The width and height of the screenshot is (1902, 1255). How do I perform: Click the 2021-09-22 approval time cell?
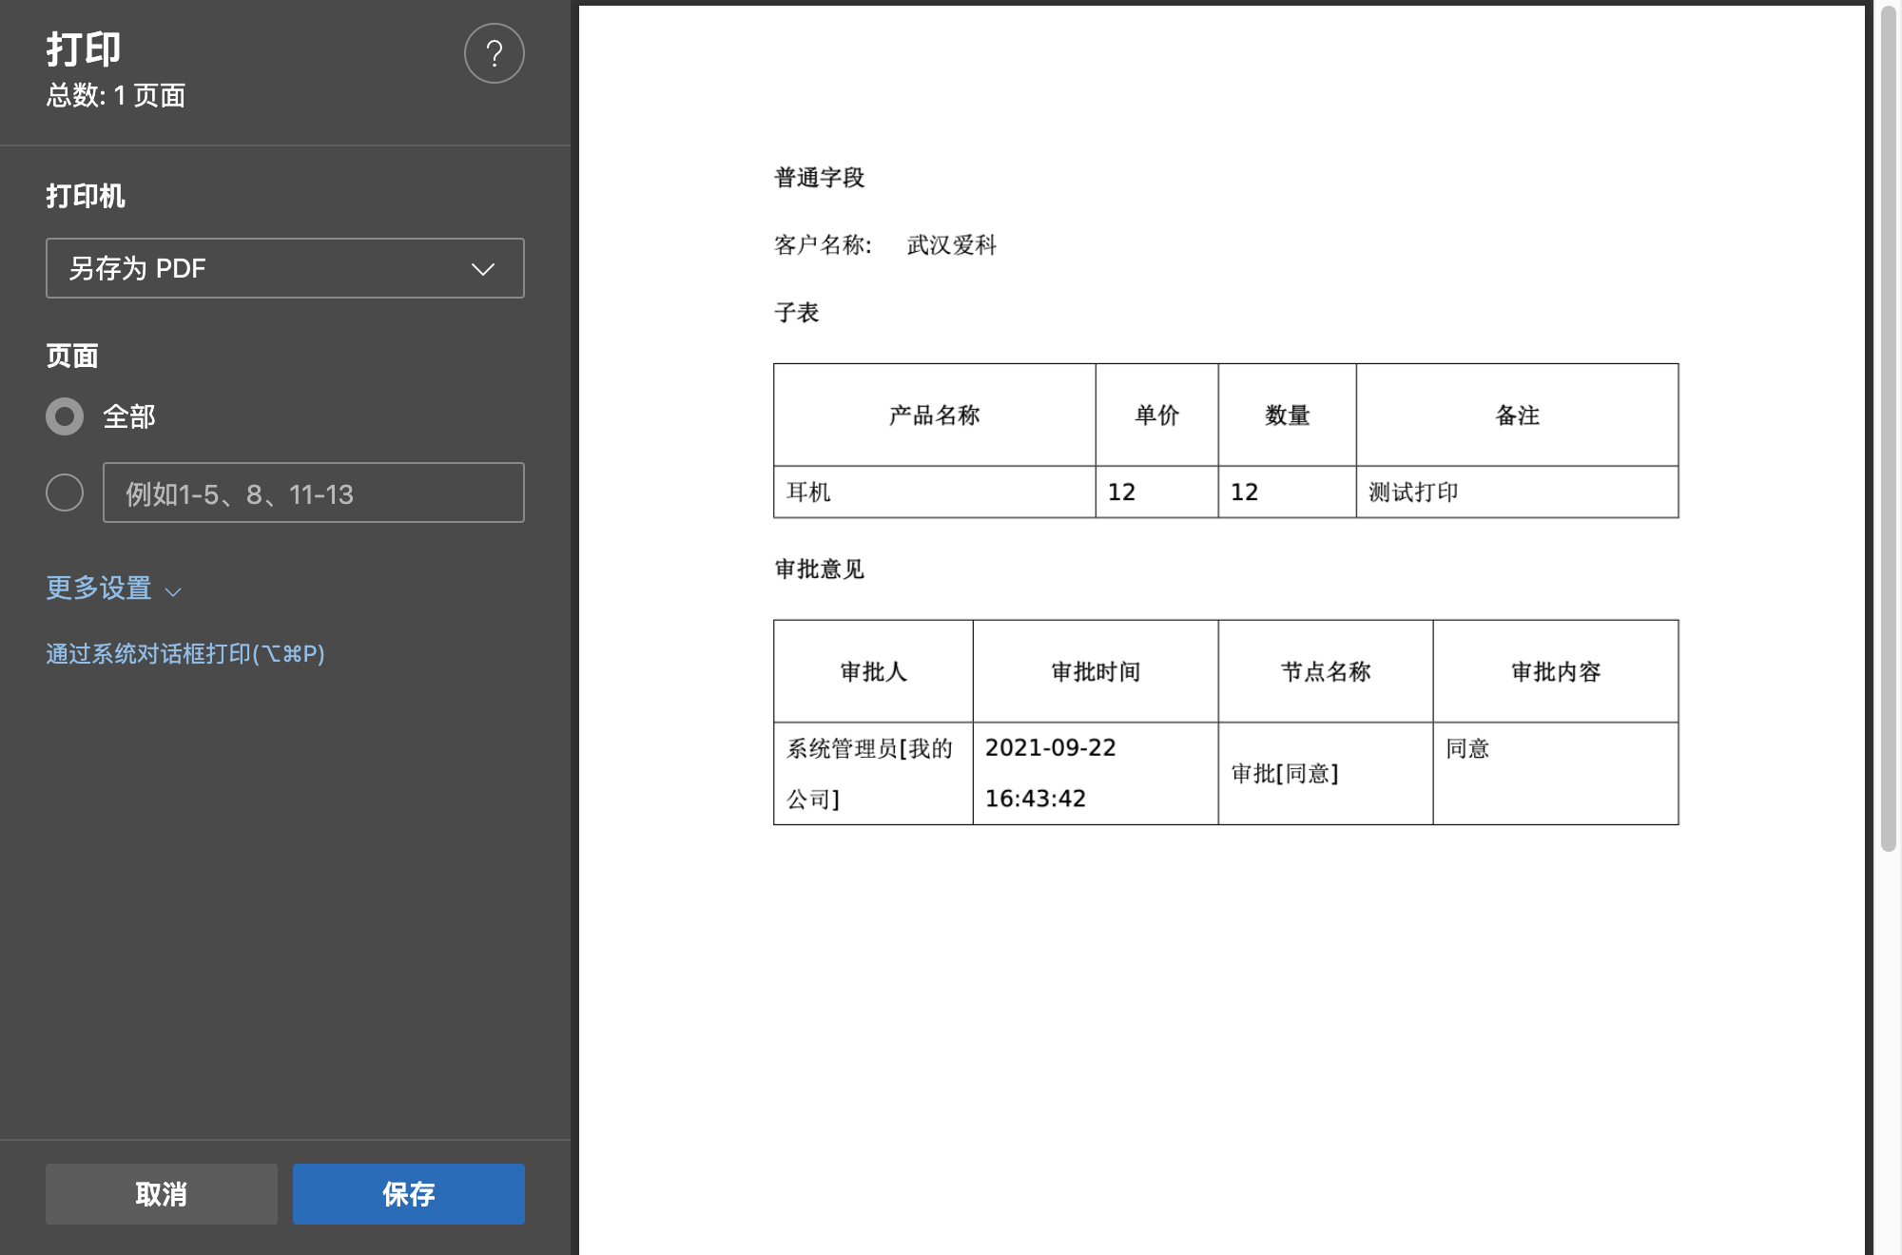point(1050,748)
